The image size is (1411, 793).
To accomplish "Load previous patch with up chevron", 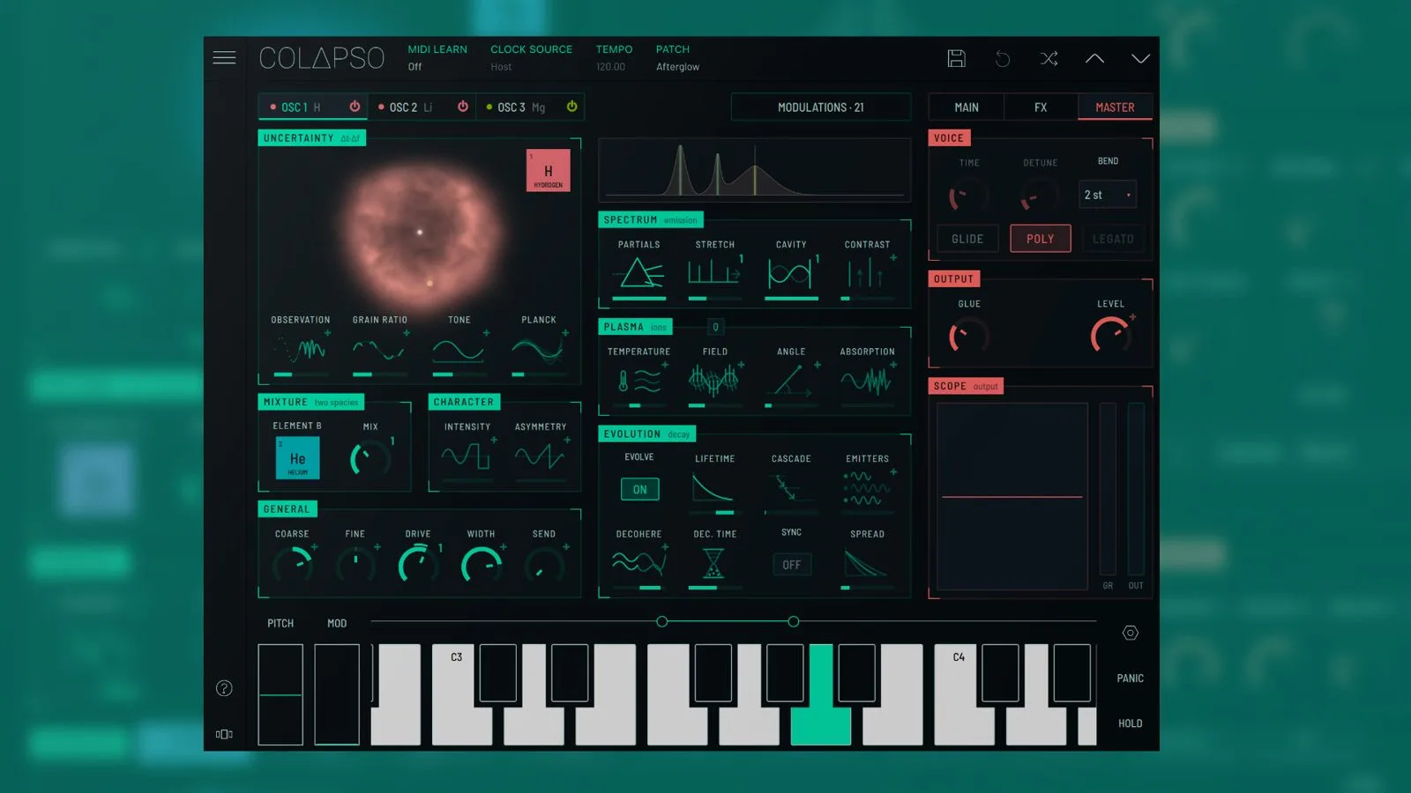I will coord(1094,58).
